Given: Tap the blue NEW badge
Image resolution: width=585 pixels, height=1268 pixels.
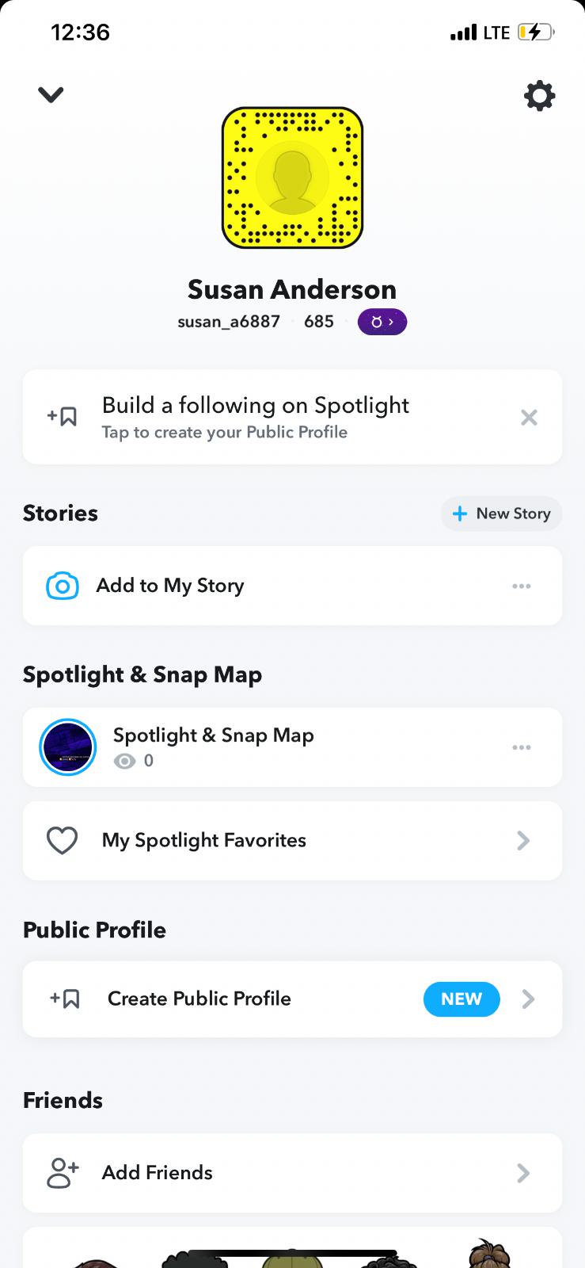Looking at the screenshot, I should tap(462, 999).
